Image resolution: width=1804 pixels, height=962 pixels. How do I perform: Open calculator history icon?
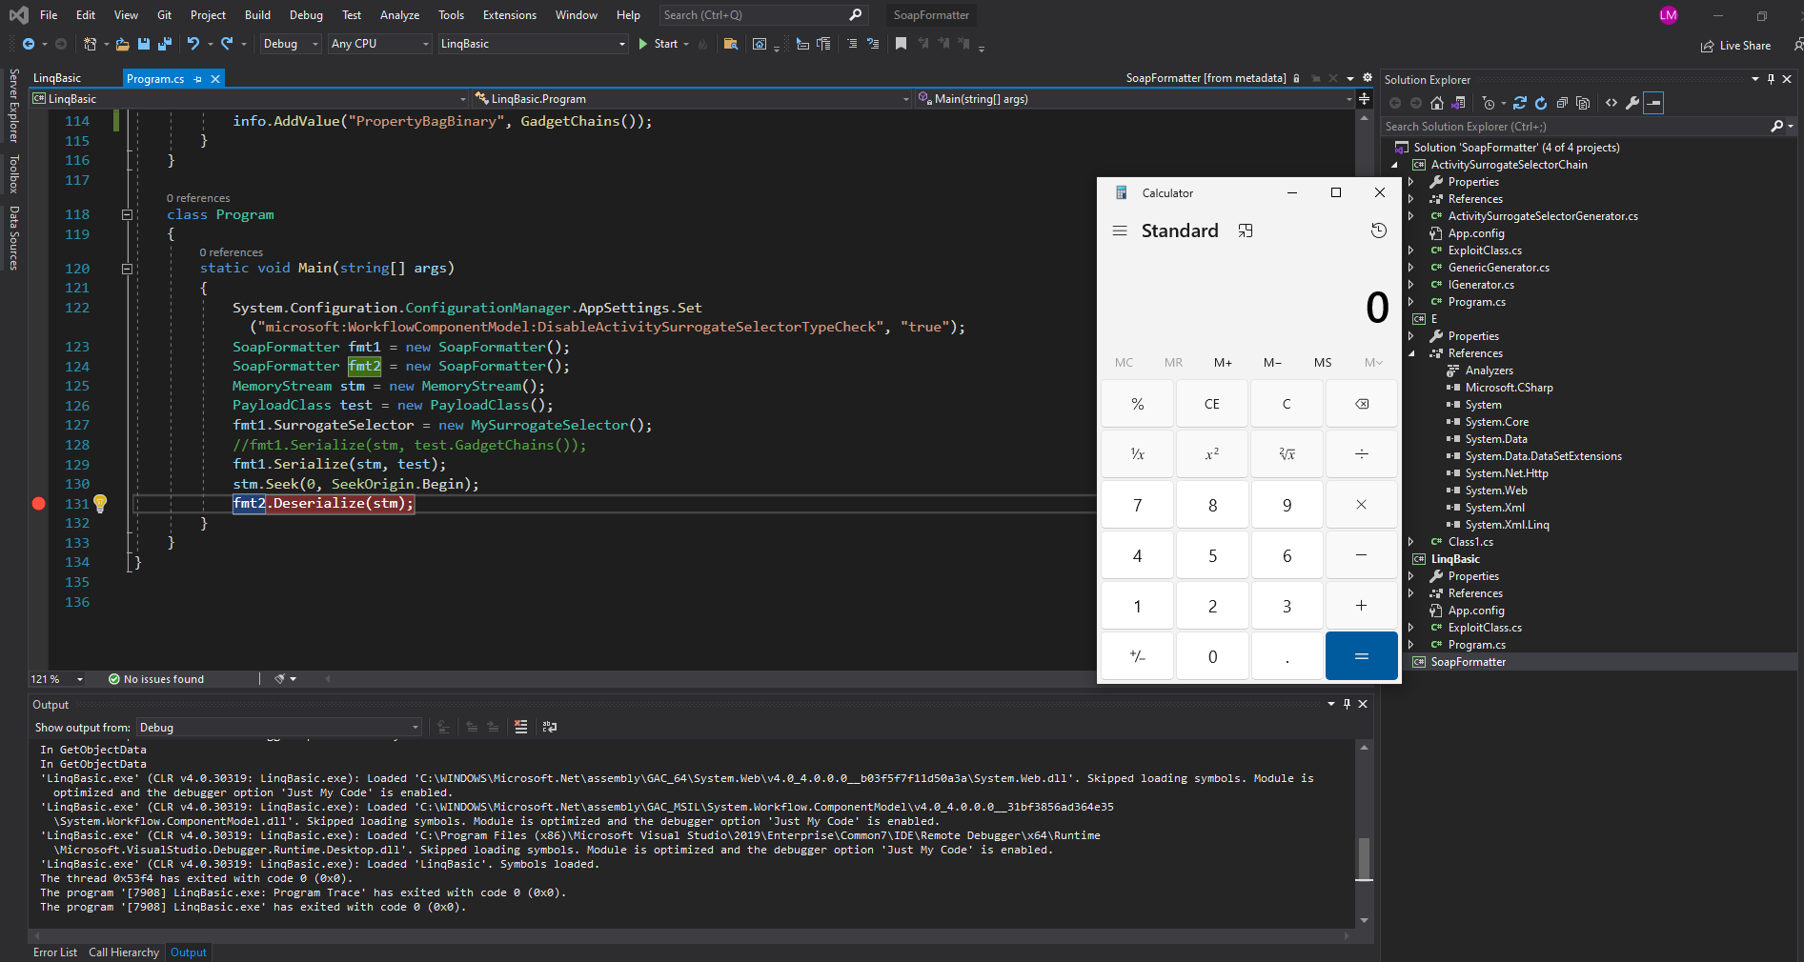pos(1378,230)
